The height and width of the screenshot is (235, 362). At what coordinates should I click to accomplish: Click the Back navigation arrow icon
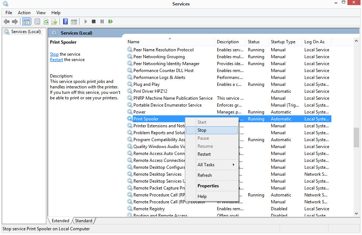[7, 21]
